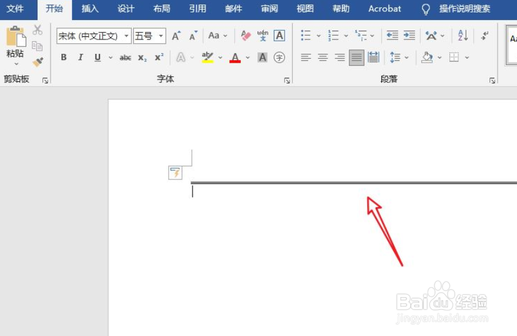Decrease paragraph indent
517x336 pixels.
(x=392, y=35)
